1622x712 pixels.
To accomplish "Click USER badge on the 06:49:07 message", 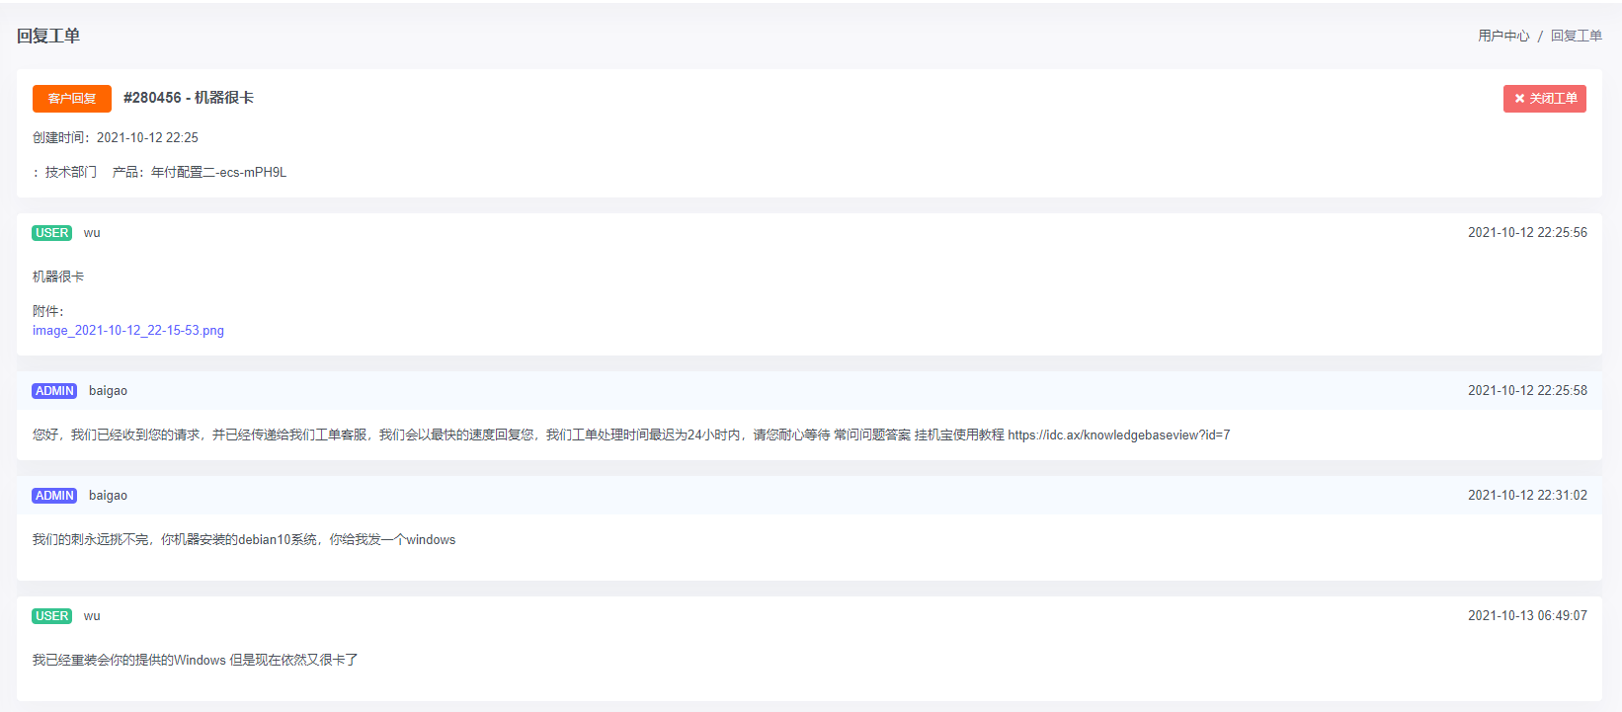I will click(51, 616).
